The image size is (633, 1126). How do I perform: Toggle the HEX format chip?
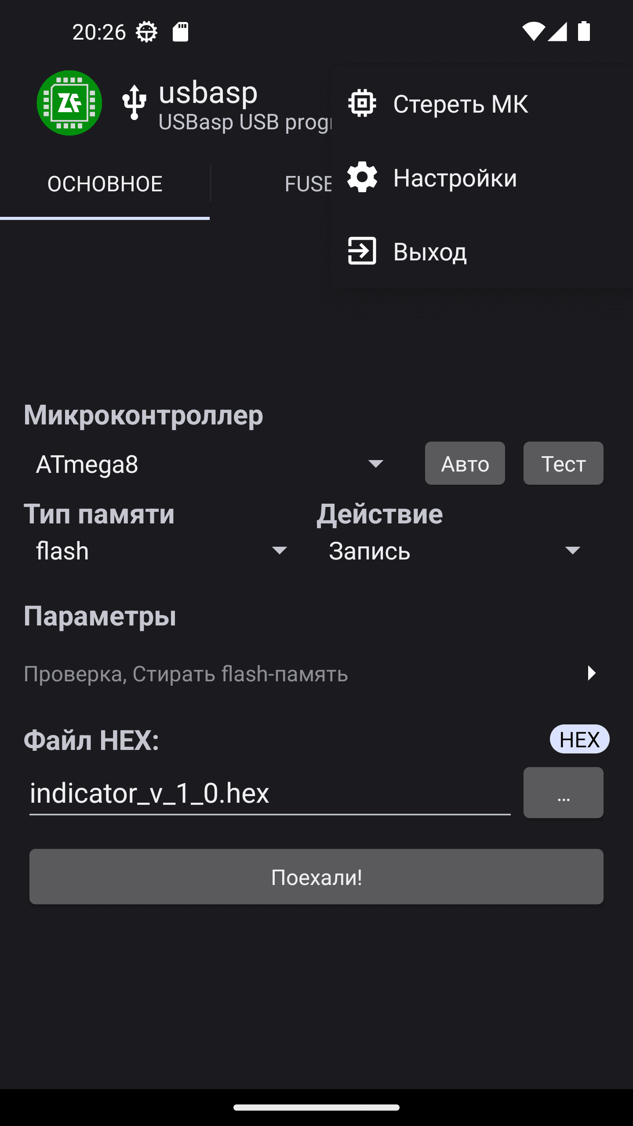[x=579, y=739]
